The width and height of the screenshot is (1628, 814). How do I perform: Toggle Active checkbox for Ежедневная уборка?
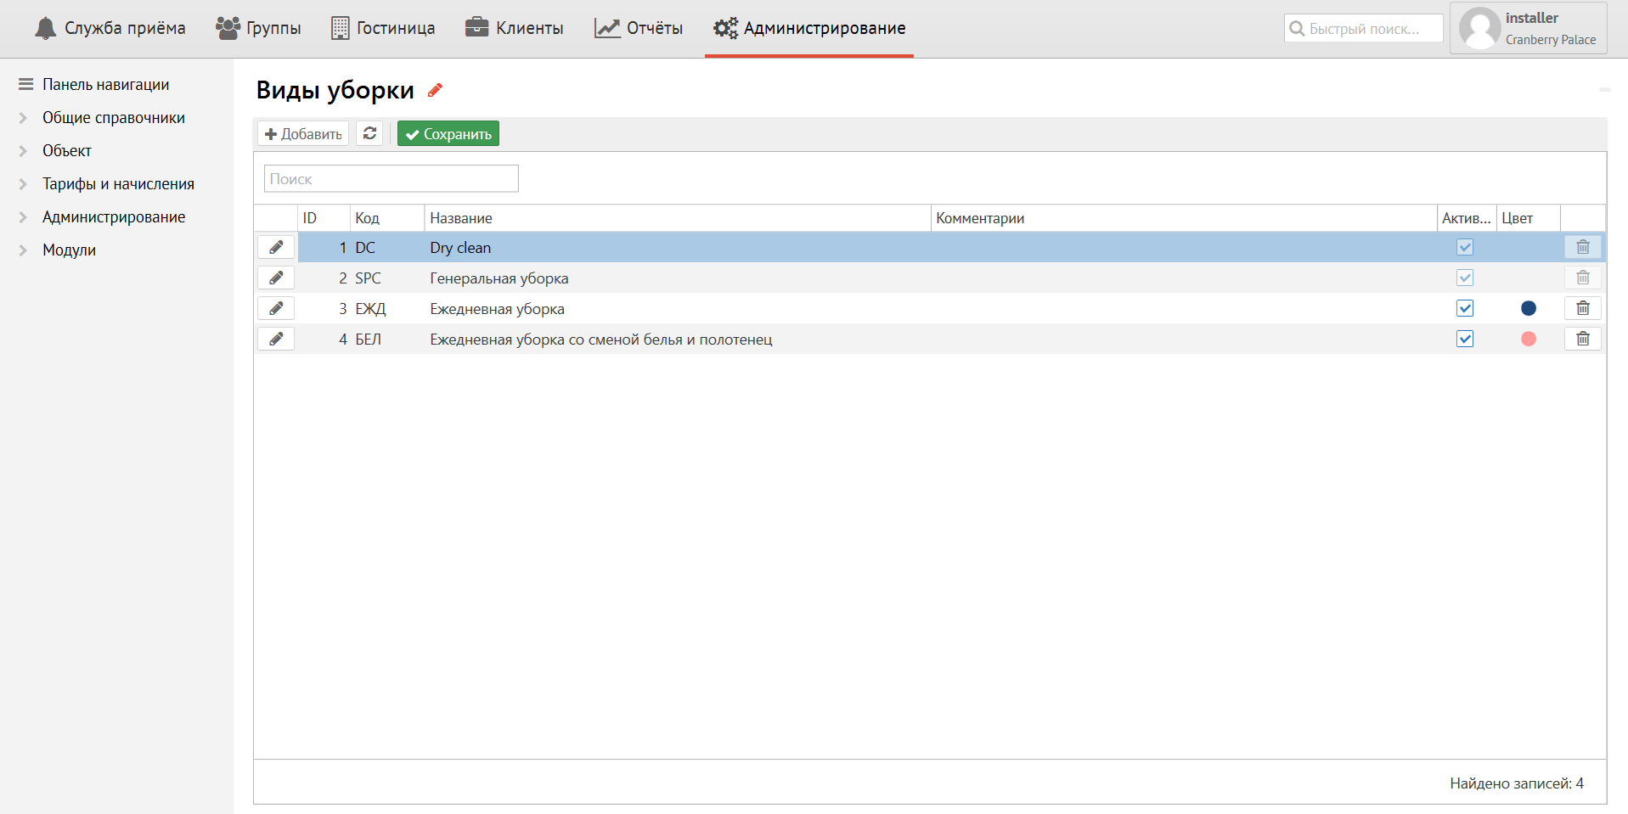coord(1464,308)
